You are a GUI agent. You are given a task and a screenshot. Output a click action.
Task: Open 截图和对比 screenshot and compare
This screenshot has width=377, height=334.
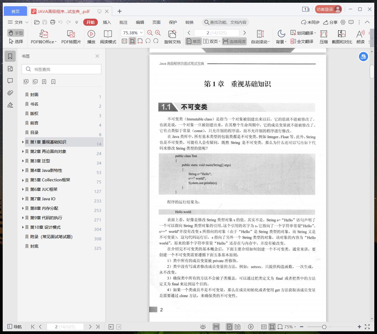(x=342, y=37)
